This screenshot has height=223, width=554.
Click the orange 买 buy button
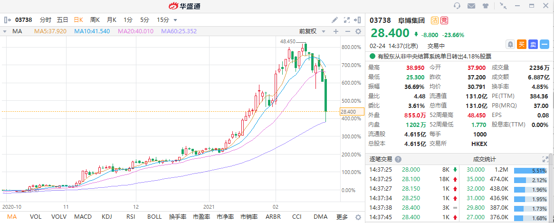tap(522, 44)
